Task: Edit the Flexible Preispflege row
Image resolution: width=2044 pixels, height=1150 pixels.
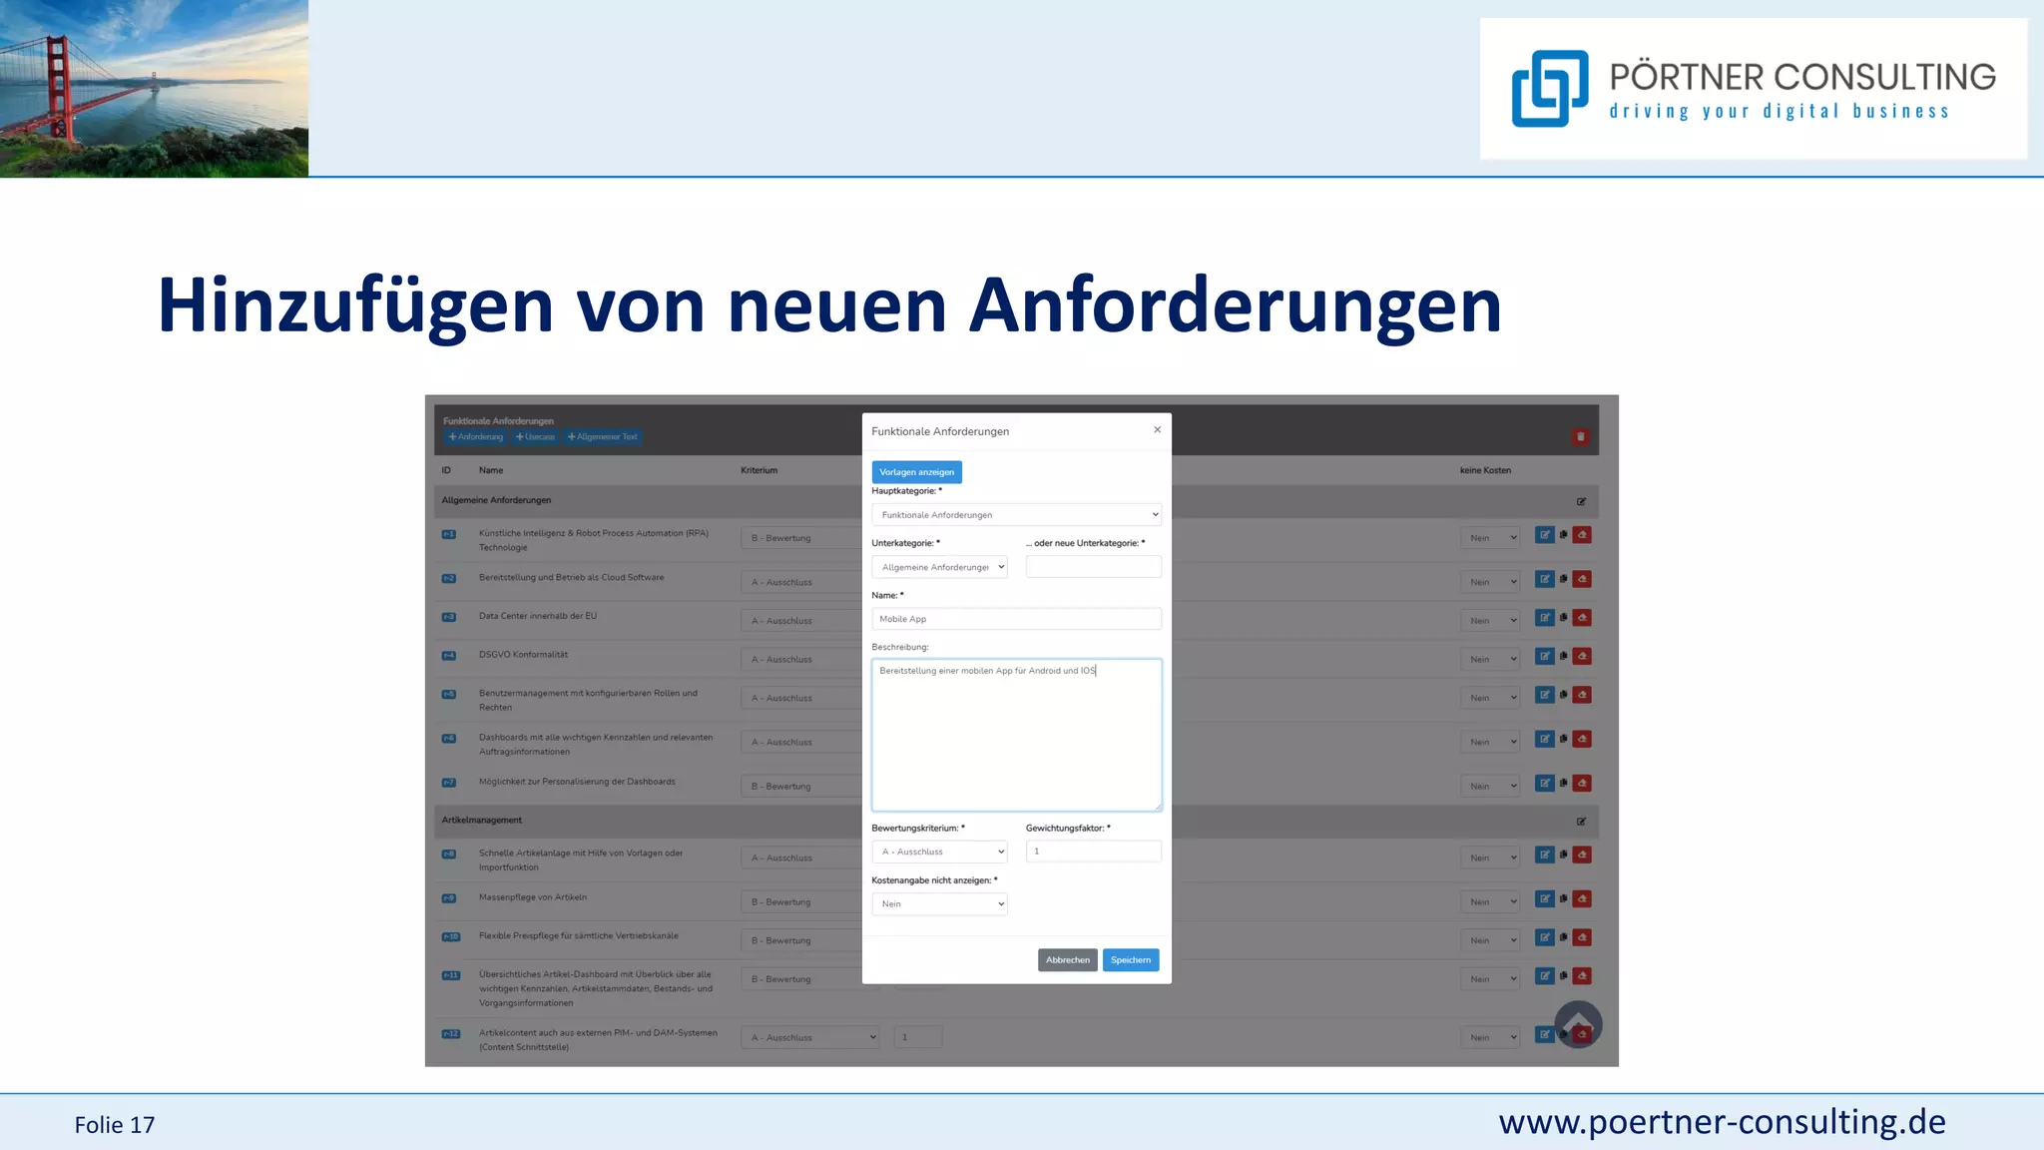Action: click(1544, 938)
